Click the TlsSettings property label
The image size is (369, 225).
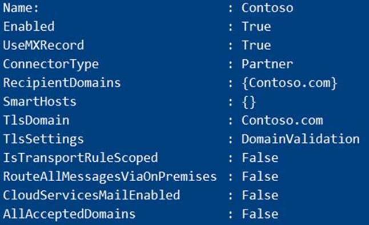click(x=43, y=140)
